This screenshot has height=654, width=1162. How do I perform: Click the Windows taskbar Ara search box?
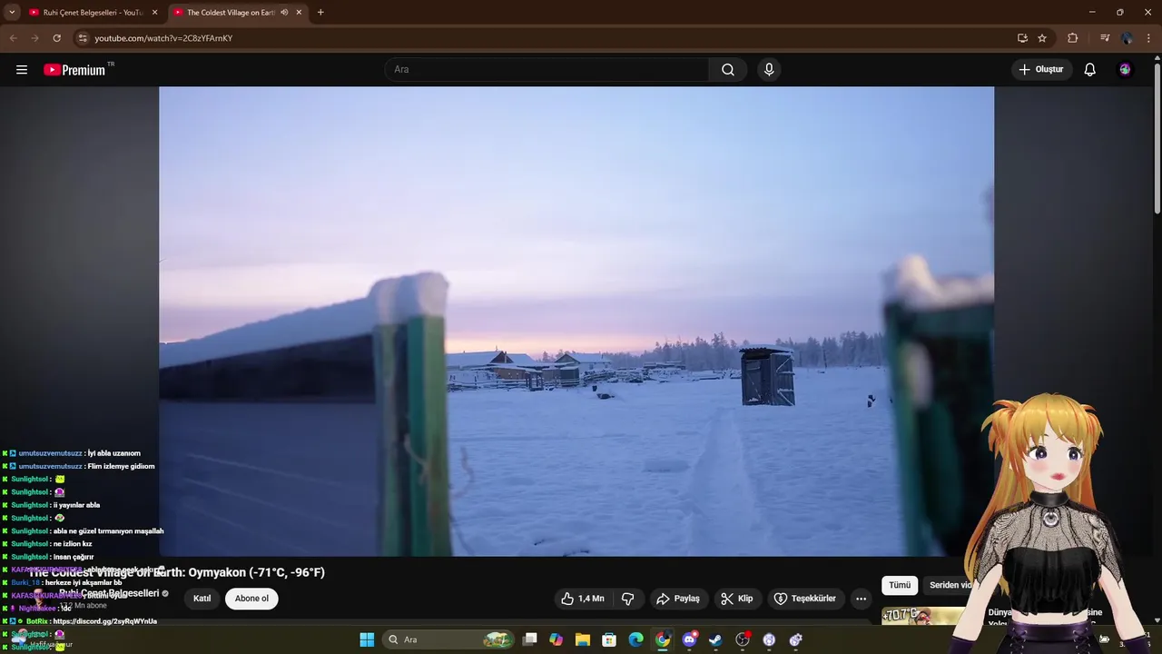(448, 639)
